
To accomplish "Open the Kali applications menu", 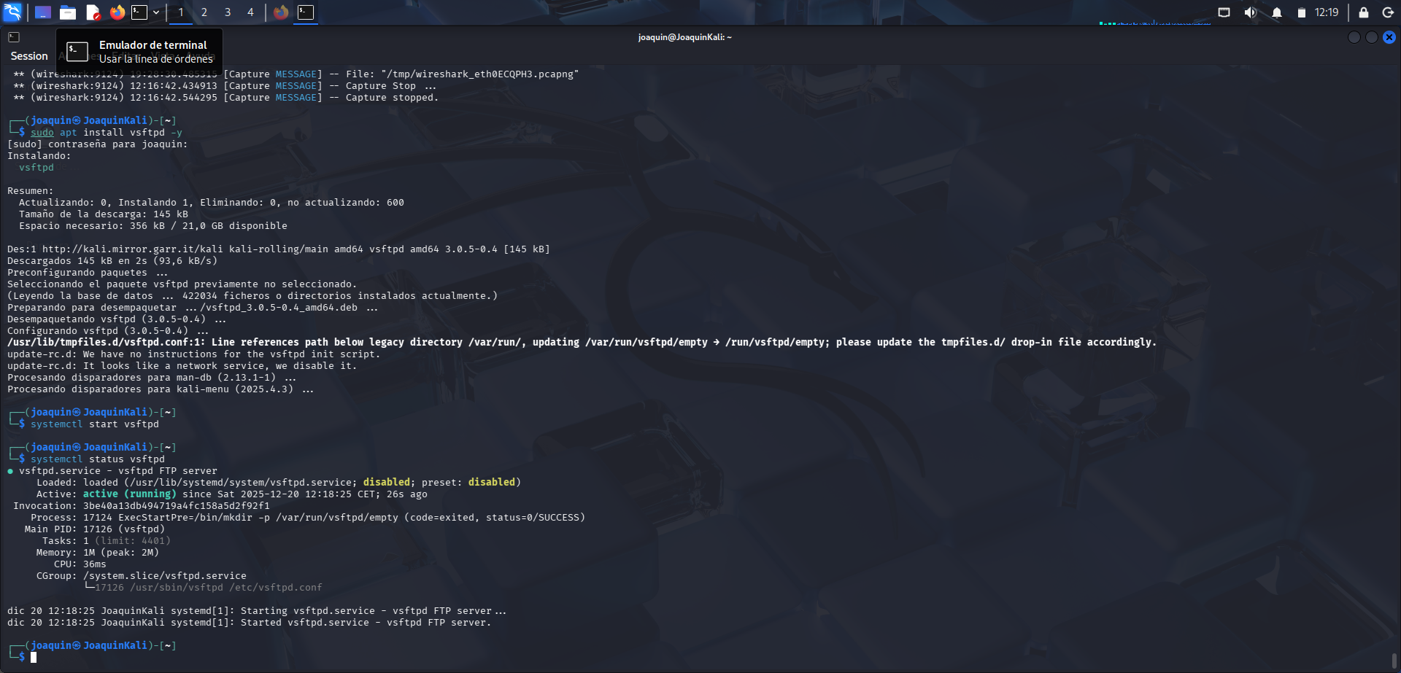I will pos(12,12).
